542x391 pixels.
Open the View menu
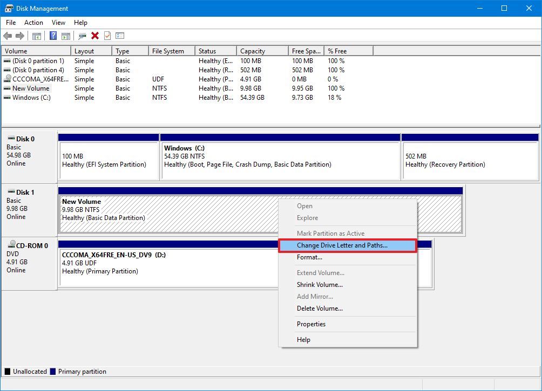tap(58, 23)
